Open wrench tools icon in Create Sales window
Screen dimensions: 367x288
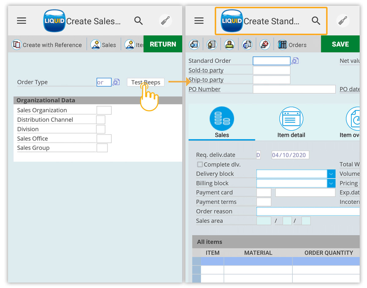point(165,21)
